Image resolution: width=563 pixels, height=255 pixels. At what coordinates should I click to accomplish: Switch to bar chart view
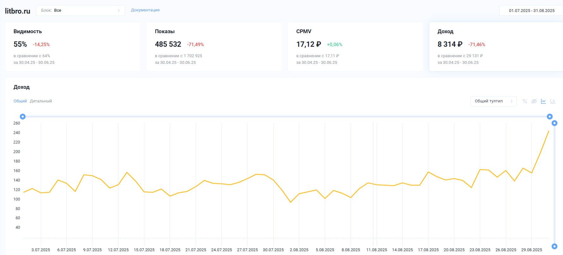[x=553, y=101]
